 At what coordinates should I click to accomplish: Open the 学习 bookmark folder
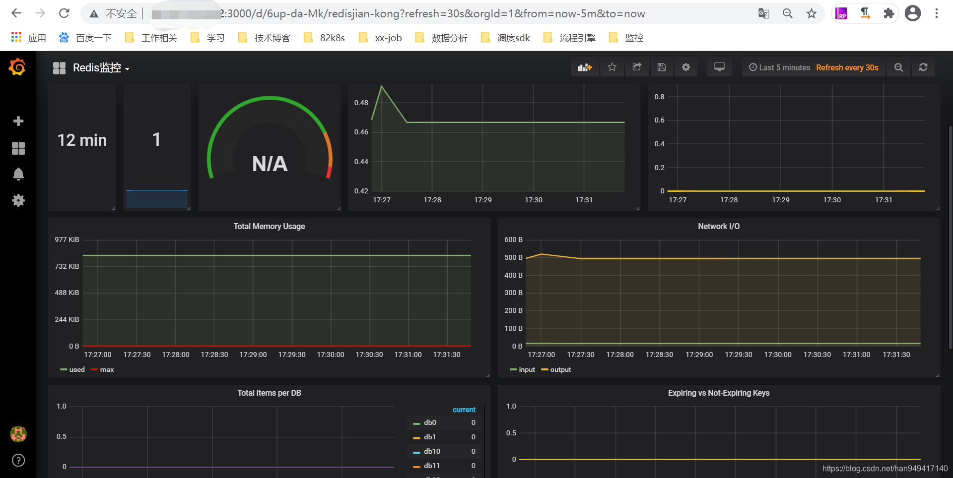(x=207, y=38)
